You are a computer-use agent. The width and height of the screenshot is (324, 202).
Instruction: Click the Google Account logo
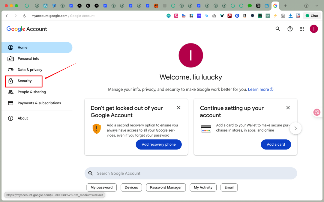(27, 29)
